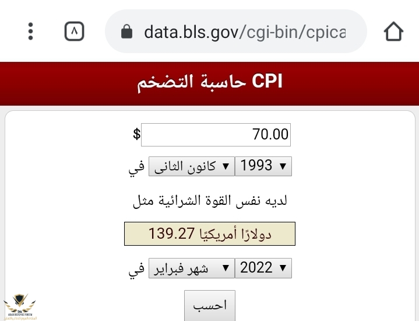The image size is (419, 321).
Task: Click the CPI text in the header
Action: [x=267, y=82]
